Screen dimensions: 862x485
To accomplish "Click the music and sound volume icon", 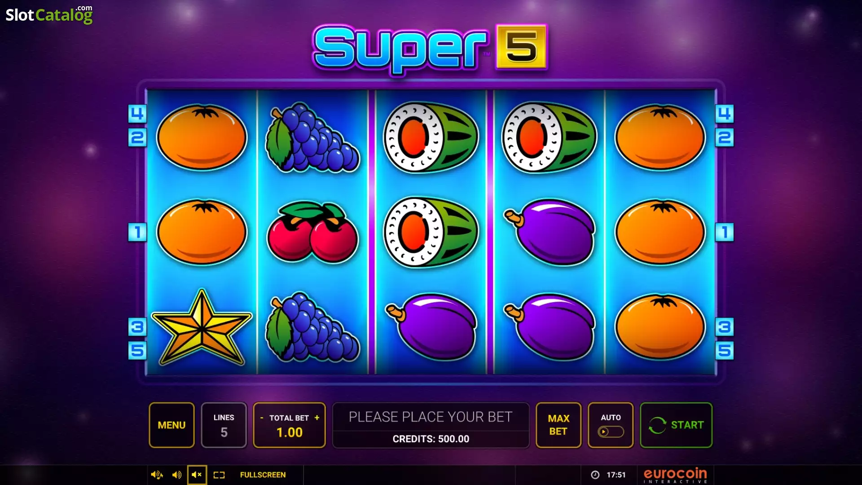I will (x=157, y=475).
